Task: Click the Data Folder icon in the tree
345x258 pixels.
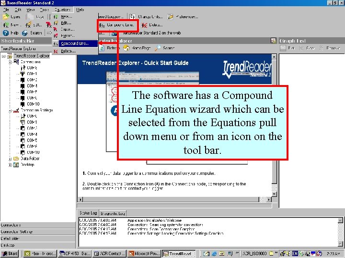Action: (16, 159)
